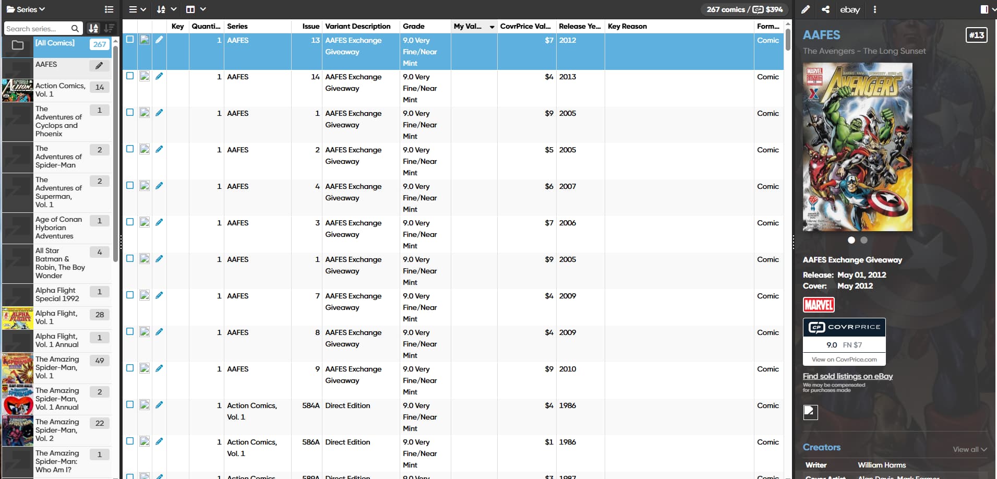The image size is (997, 479).
Task: Open cover image of AAFES issue 9 row
Action: (145, 368)
